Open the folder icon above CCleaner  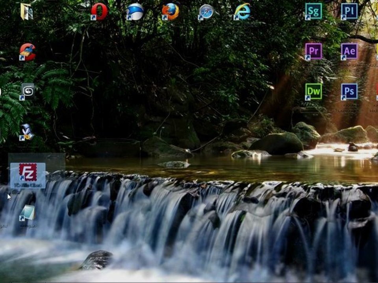(27, 11)
